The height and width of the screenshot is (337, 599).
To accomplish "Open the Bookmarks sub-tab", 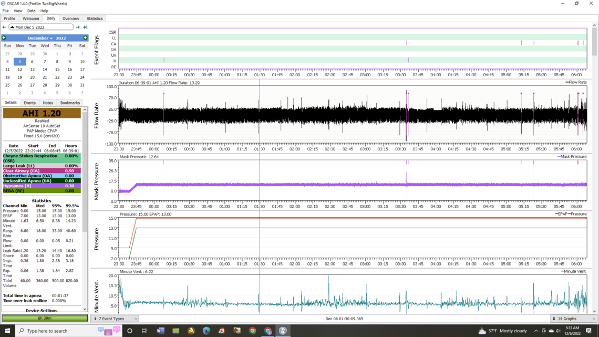I will pos(70,103).
